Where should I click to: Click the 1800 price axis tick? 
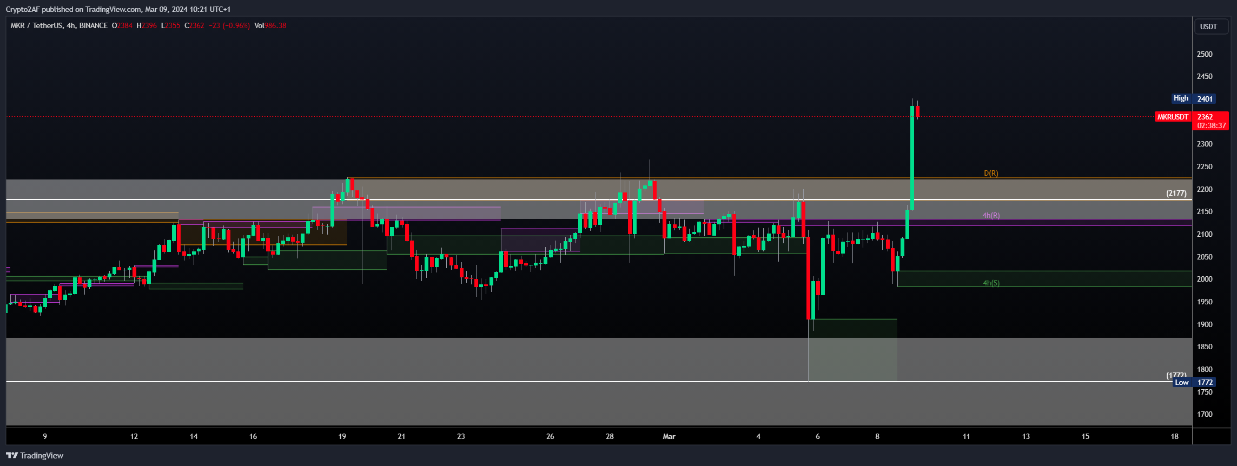[1205, 370]
